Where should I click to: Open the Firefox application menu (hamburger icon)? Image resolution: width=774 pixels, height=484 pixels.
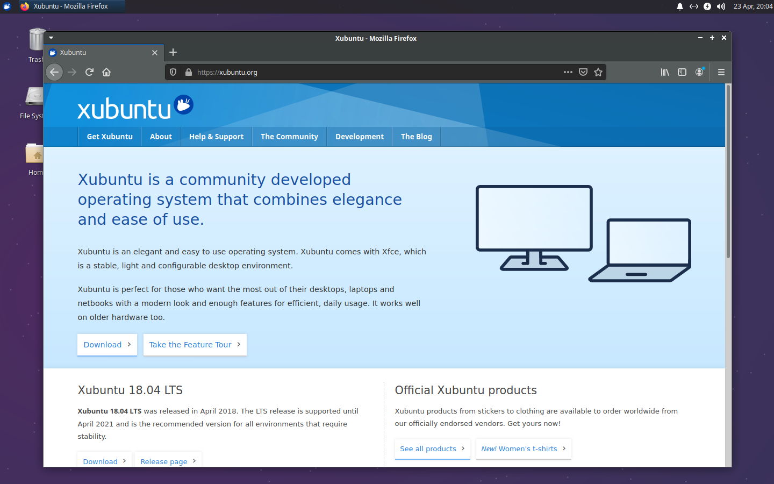pyautogui.click(x=721, y=72)
